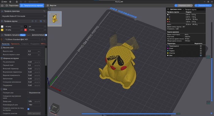Click Высота слоя value field
214x116 pixels.
tap(34, 51)
